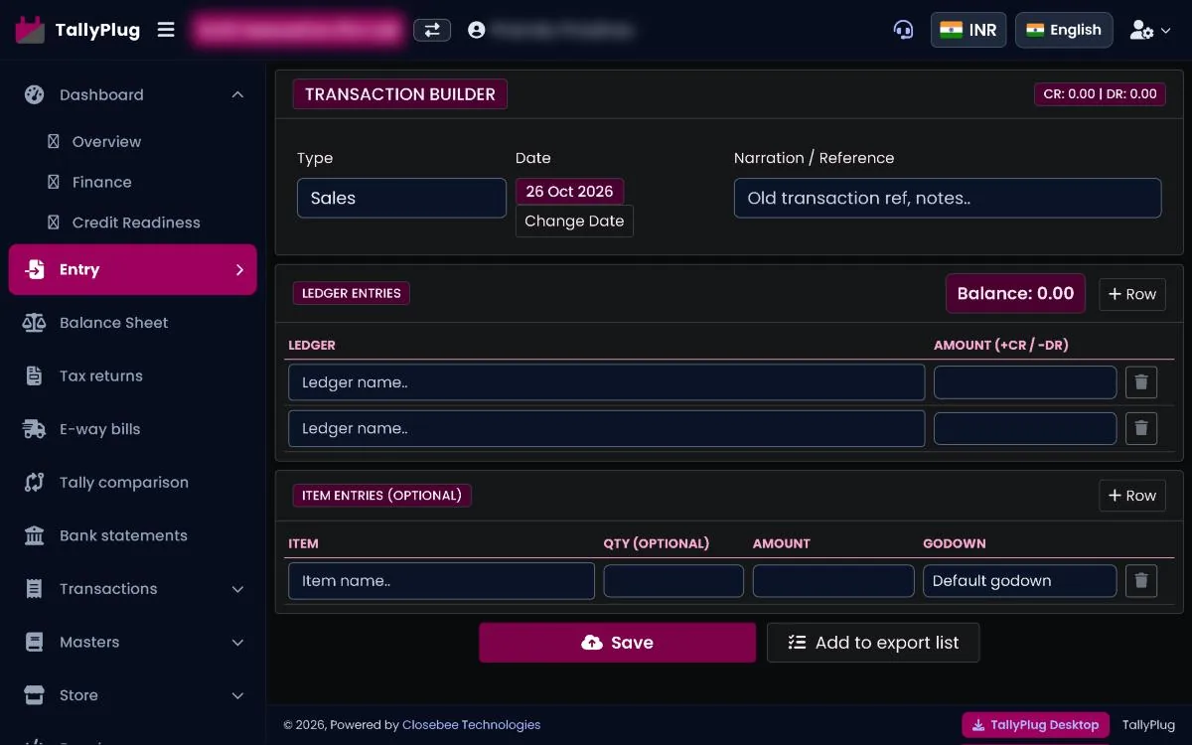Expand the Masters menu
Screen dimensions: 1192x745
pyautogui.click(x=132, y=642)
